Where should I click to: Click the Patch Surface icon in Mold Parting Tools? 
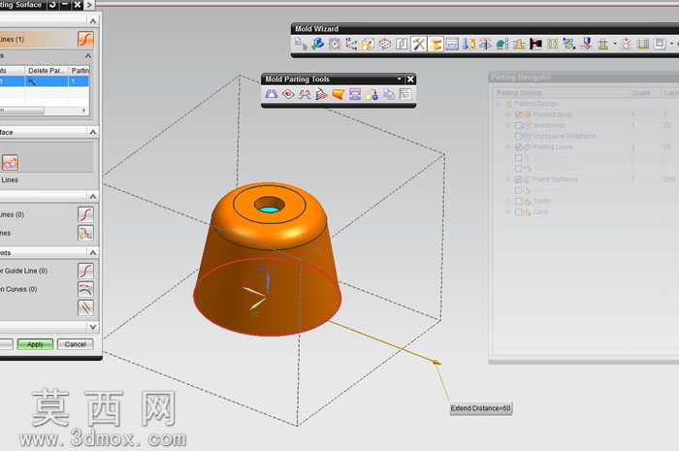click(x=288, y=94)
